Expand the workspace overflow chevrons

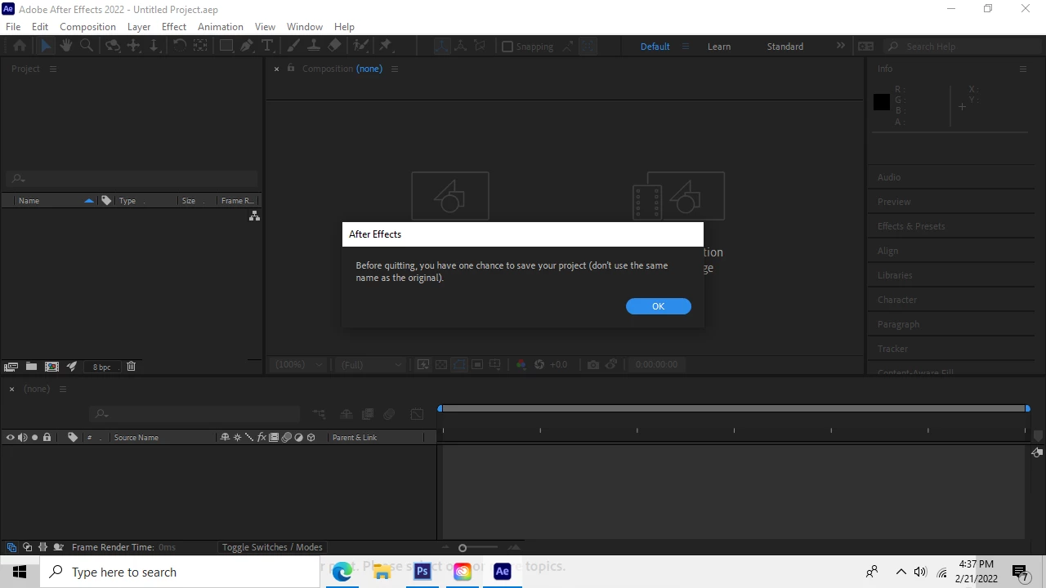tap(840, 46)
